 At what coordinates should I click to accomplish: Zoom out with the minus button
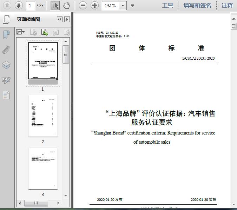click(x=83, y=6)
